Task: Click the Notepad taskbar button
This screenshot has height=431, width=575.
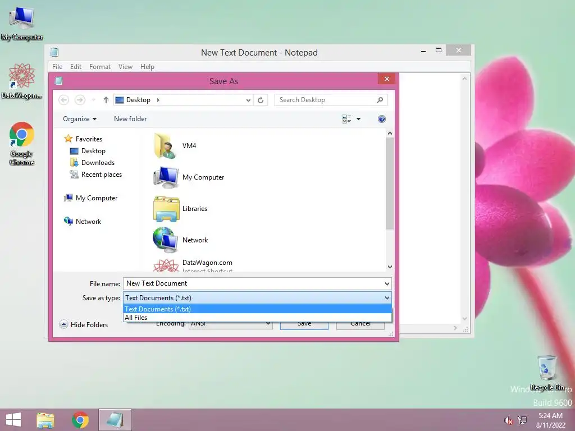Action: point(115,420)
